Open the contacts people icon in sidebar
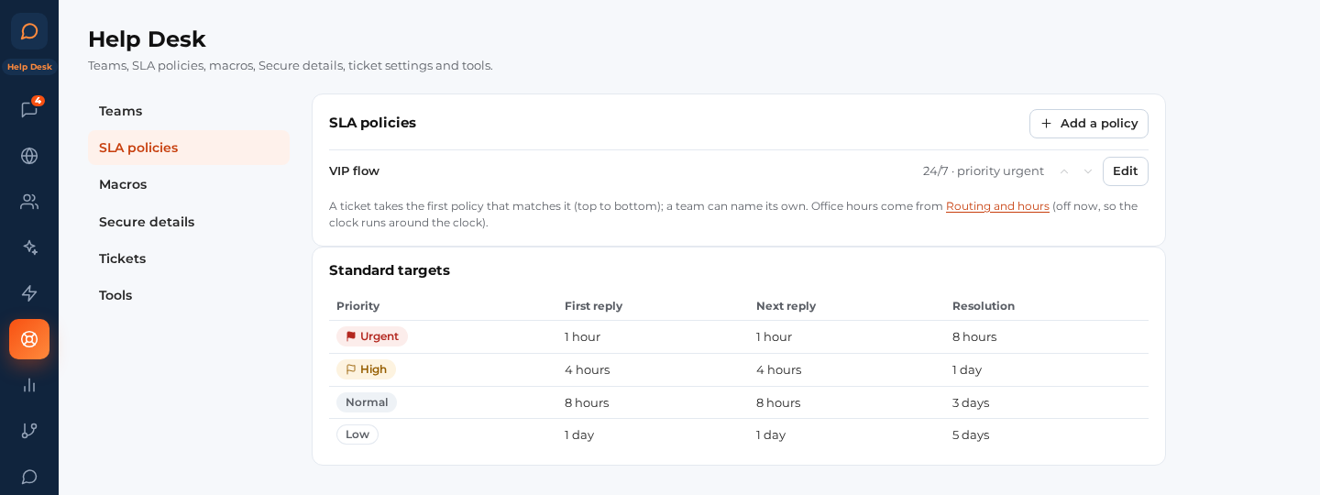 point(29,202)
